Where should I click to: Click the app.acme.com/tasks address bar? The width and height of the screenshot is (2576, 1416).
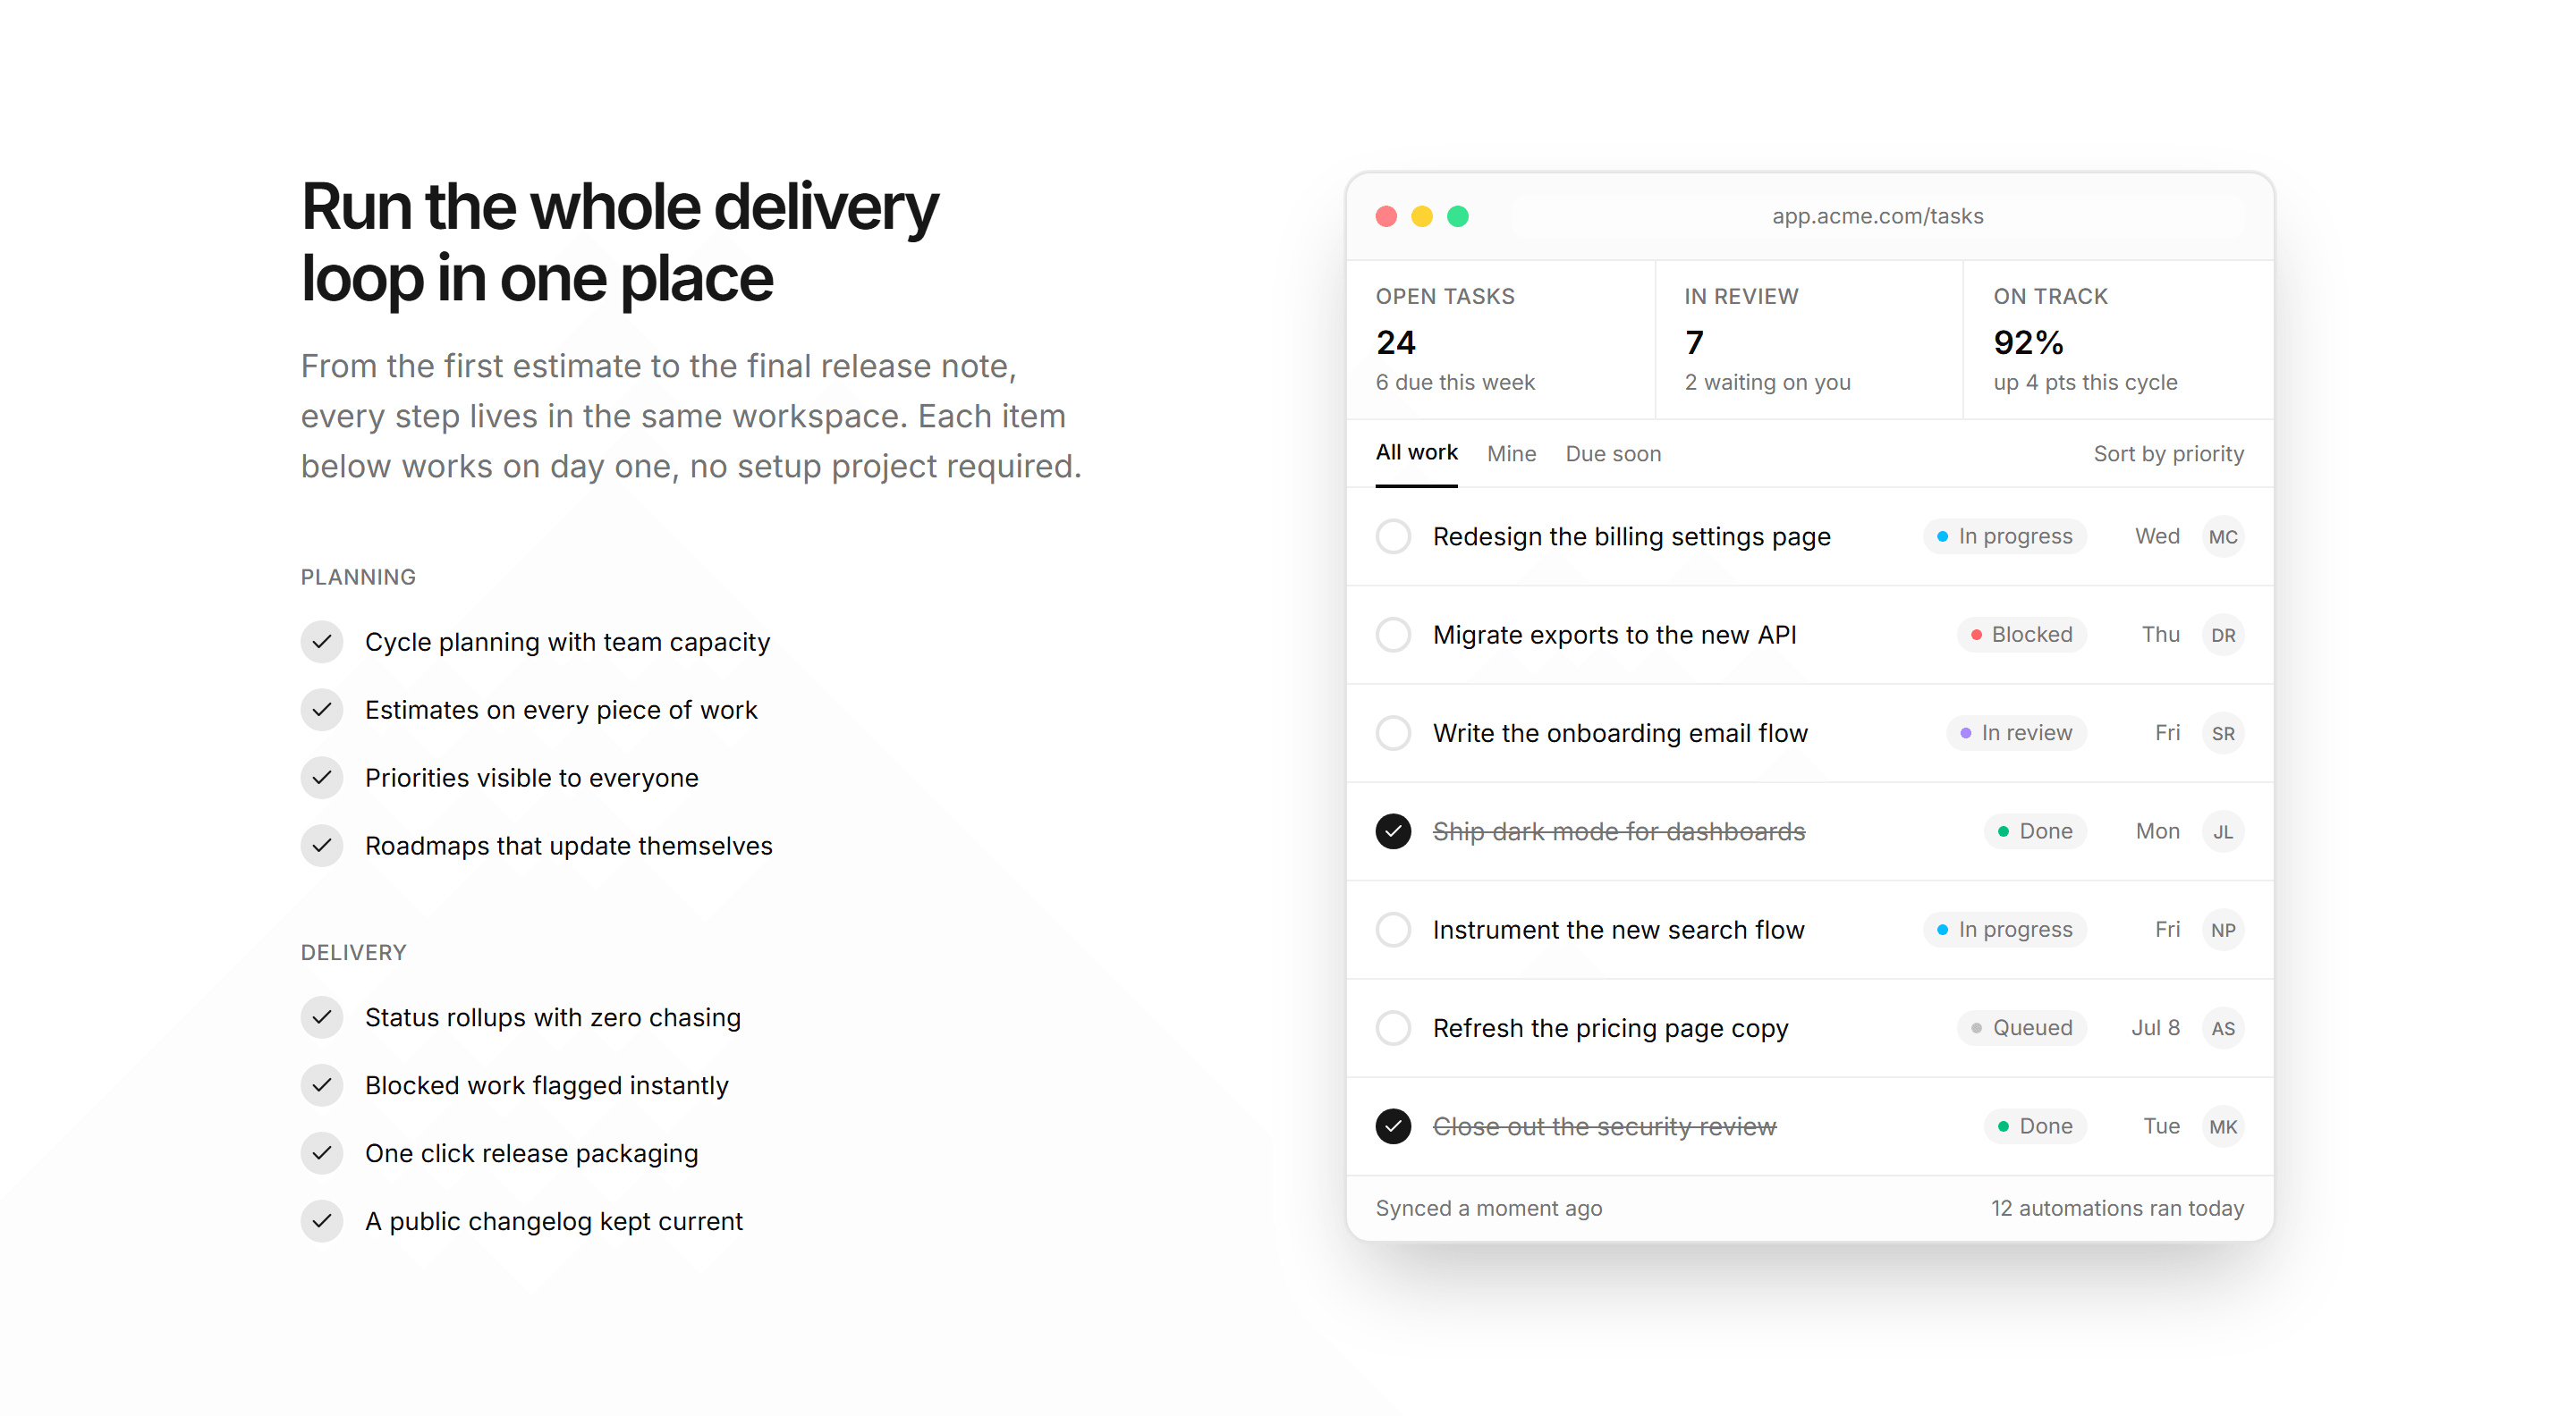pos(1877,215)
